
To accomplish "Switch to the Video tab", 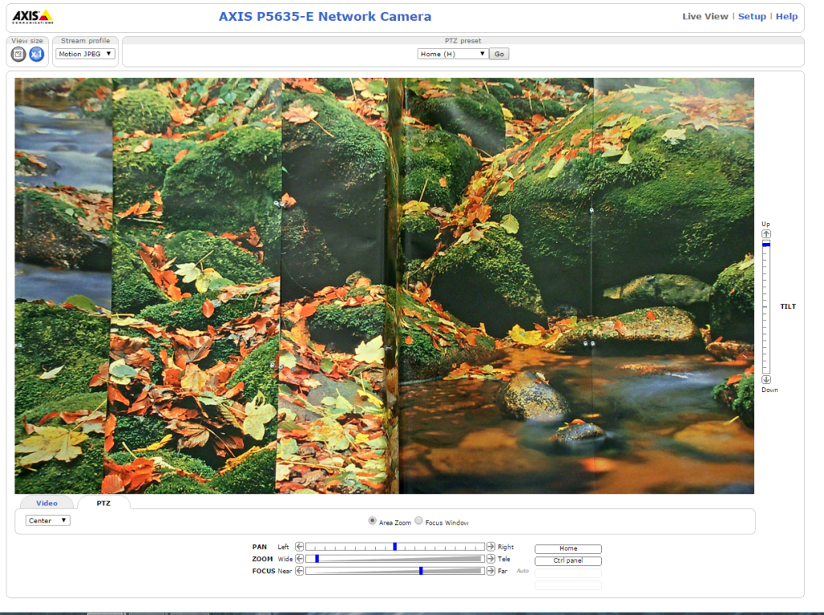I will pyautogui.click(x=46, y=502).
